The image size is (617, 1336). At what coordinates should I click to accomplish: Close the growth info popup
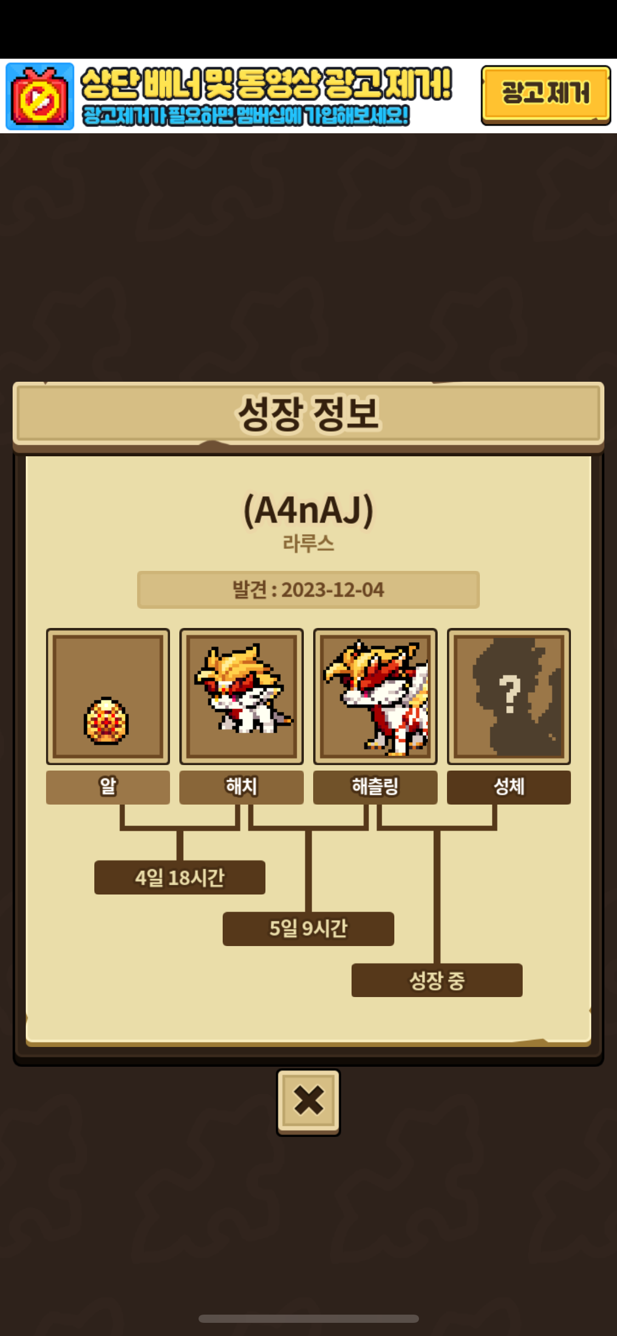(308, 1102)
